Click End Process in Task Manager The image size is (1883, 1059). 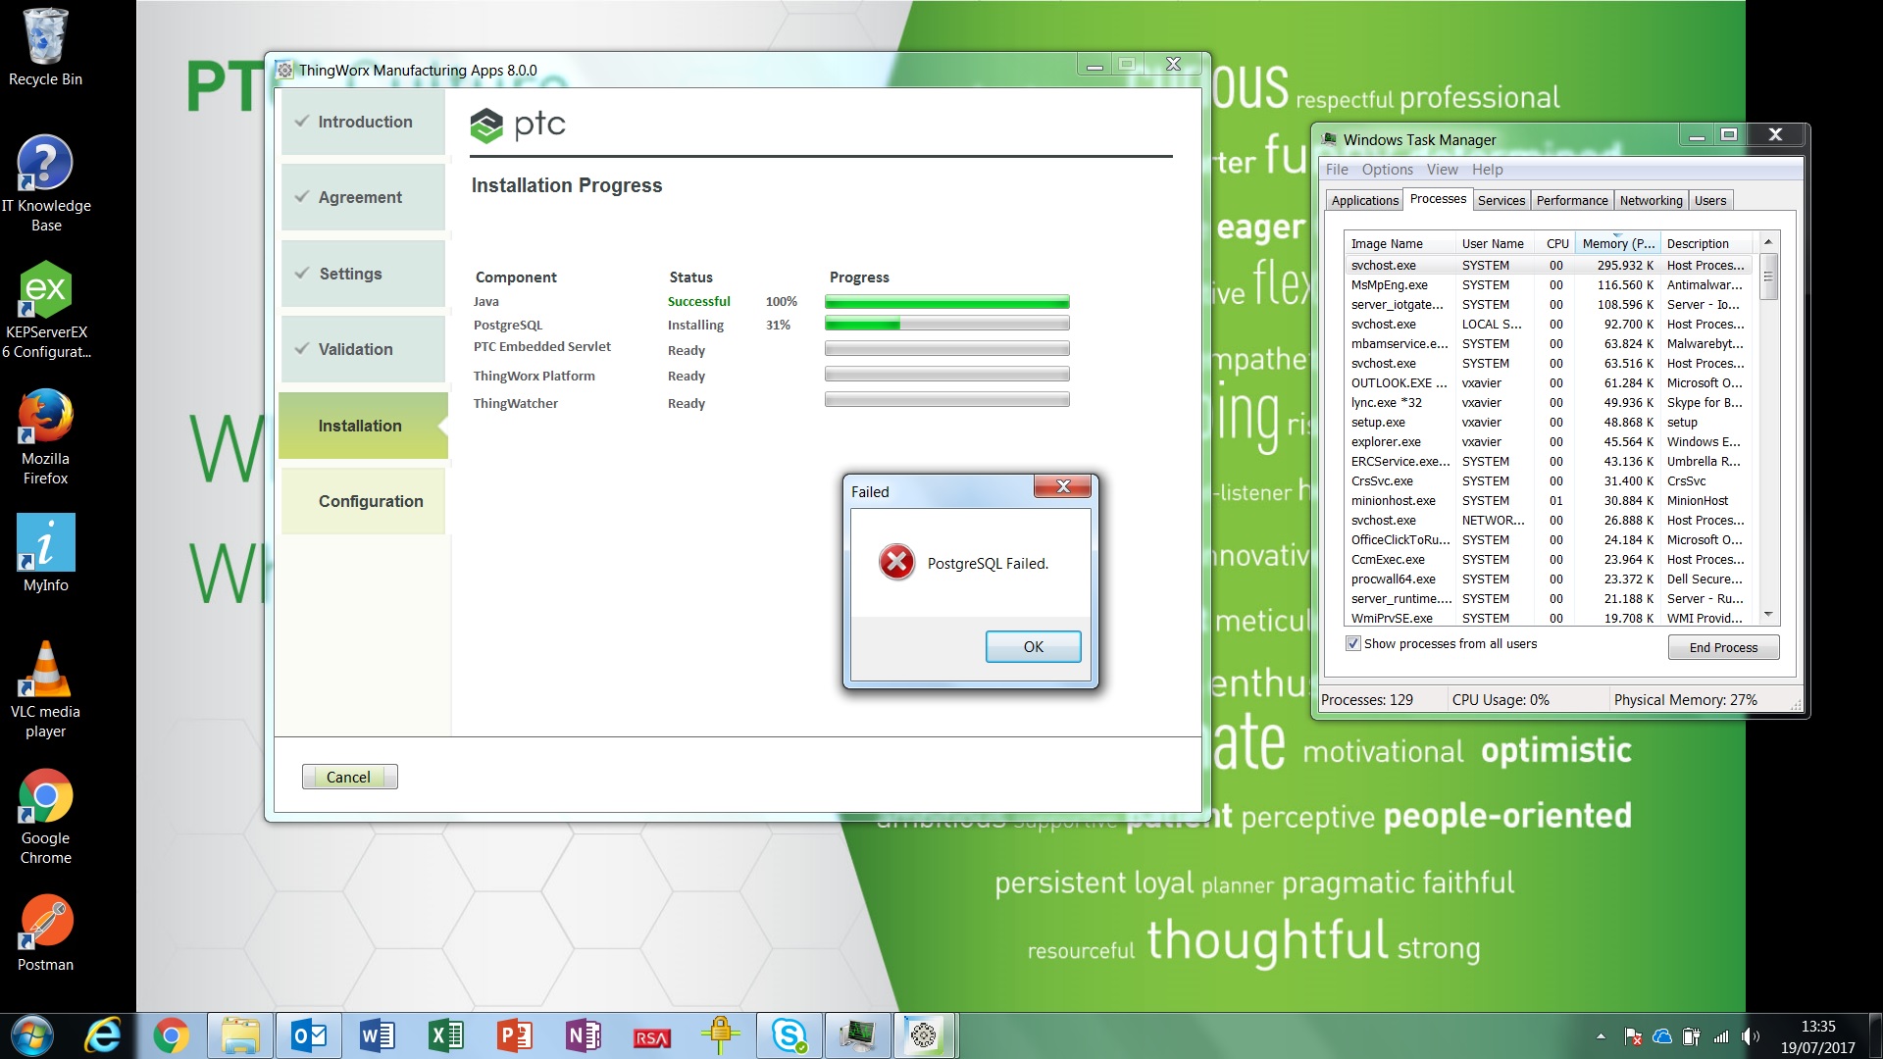coord(1723,647)
